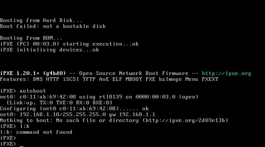265x147 pixels.
Task: Click the empty iPXE> prompt above the last
Action: (x=8, y=138)
